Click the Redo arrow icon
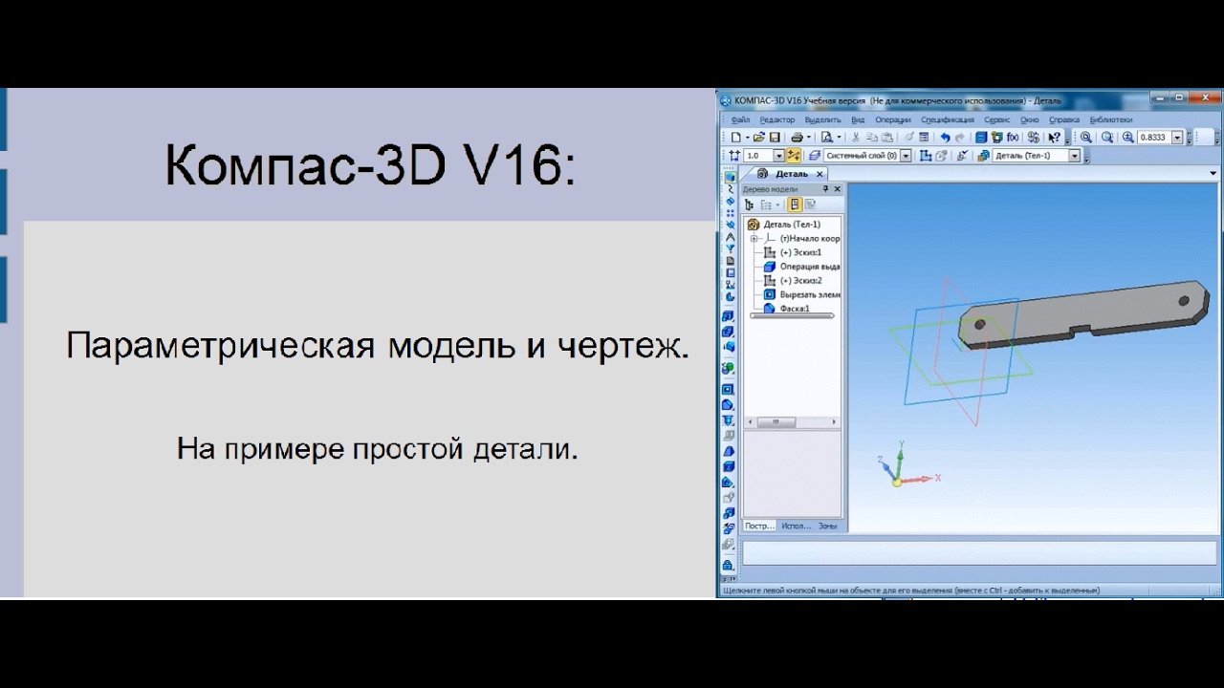 (x=959, y=137)
